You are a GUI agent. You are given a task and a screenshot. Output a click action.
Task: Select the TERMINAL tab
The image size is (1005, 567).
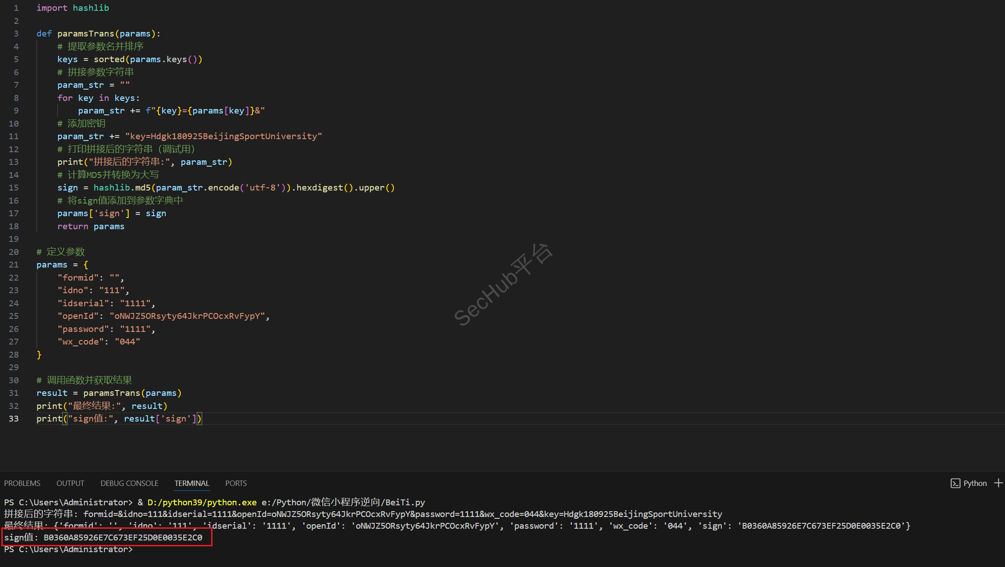click(x=192, y=483)
